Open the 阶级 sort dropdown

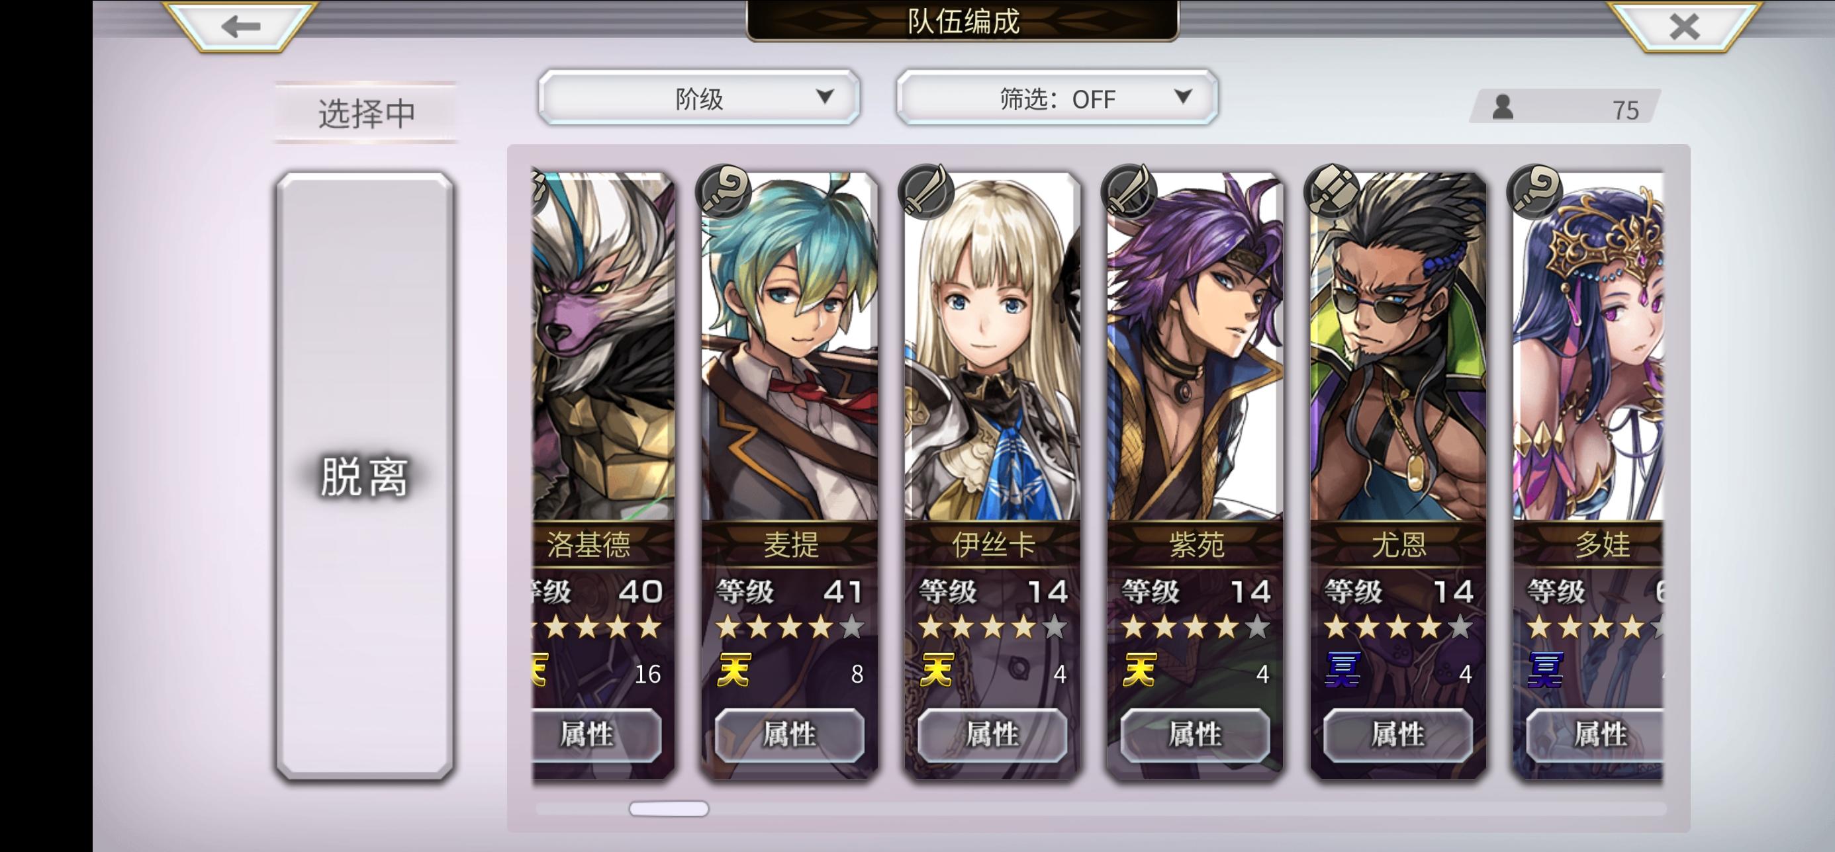tap(699, 97)
